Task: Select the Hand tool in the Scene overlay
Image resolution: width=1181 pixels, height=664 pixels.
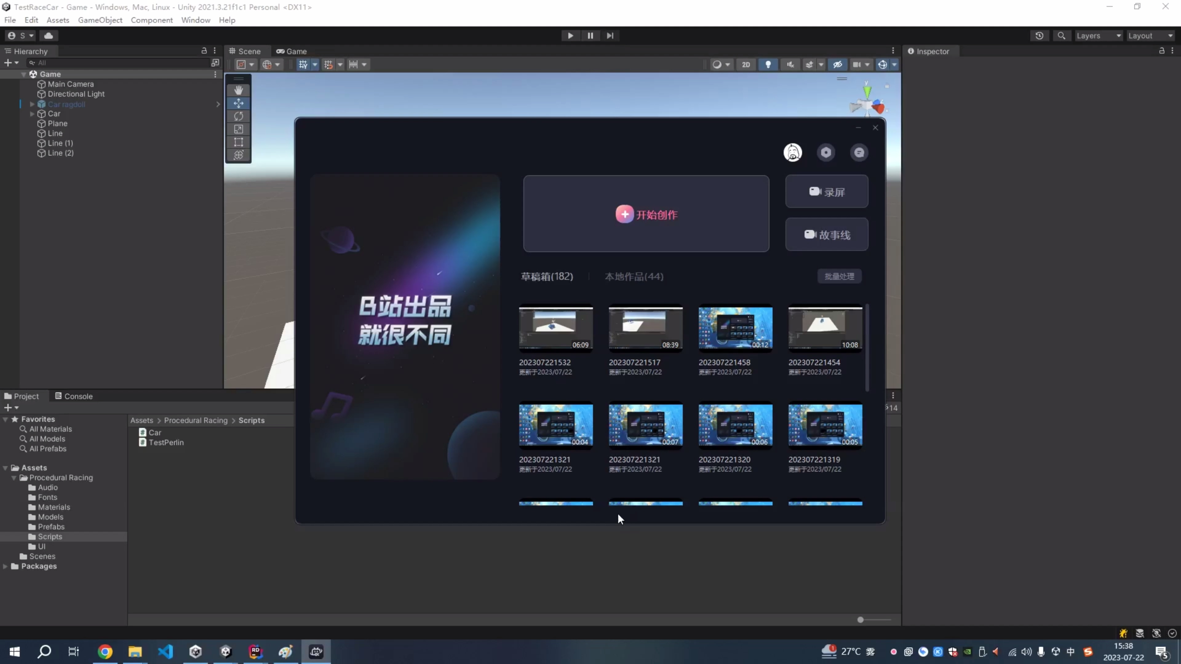Action: click(238, 90)
